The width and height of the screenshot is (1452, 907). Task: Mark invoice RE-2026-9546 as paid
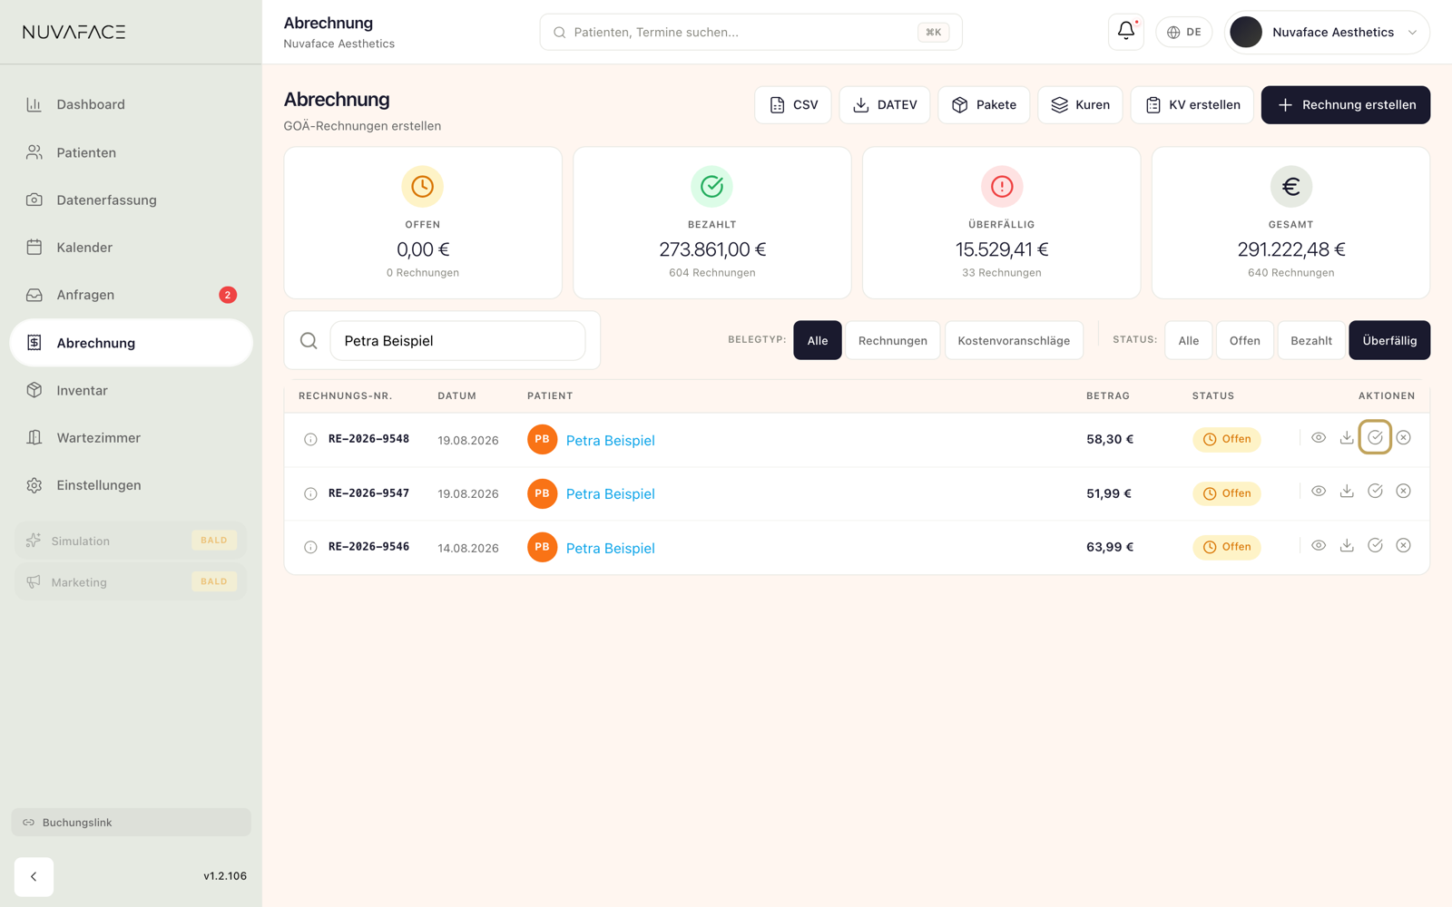coord(1376,546)
